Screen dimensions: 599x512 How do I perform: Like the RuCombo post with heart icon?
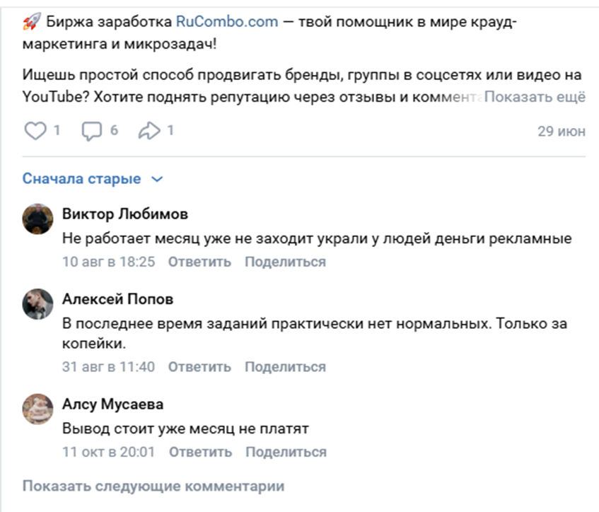pos(35,131)
